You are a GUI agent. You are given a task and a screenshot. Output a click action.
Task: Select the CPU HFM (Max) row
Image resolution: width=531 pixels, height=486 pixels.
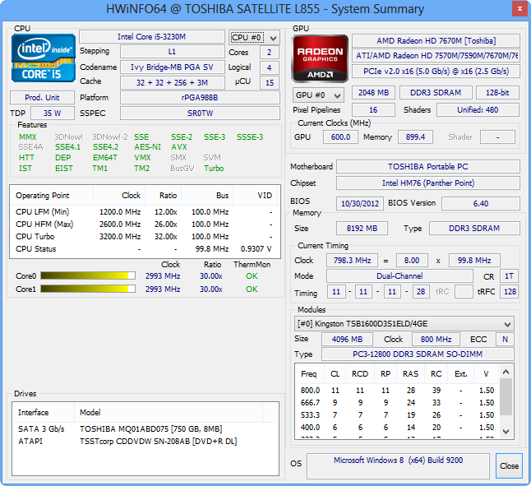pyautogui.click(x=144, y=224)
